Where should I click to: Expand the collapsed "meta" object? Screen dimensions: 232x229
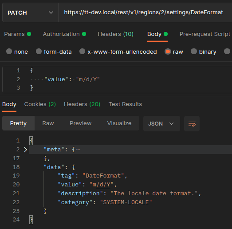pos(25,150)
